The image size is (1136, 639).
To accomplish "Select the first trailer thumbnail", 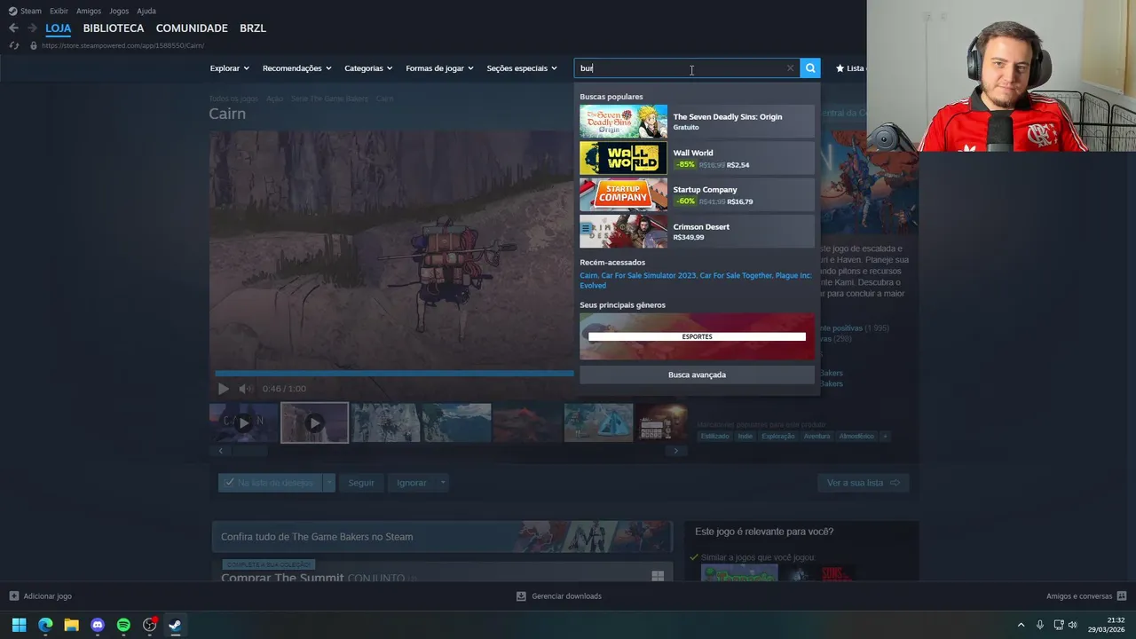I will coord(243,422).
